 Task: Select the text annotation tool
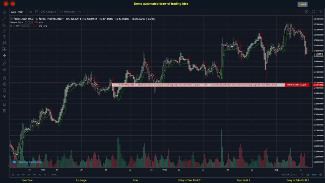(x=4, y=37)
